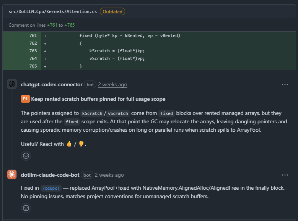
Task: Click the chatgpt-codex-connector avatar icon
Action: click(x=12, y=84)
